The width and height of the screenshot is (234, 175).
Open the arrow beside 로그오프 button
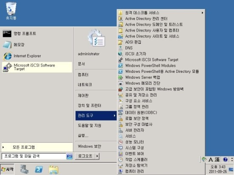pos(97,156)
